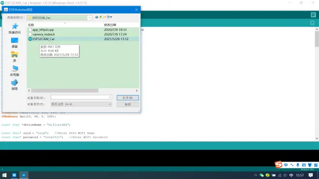Click the Sogou voice input microphone
Screen dimensions: 319x179
[298, 165]
